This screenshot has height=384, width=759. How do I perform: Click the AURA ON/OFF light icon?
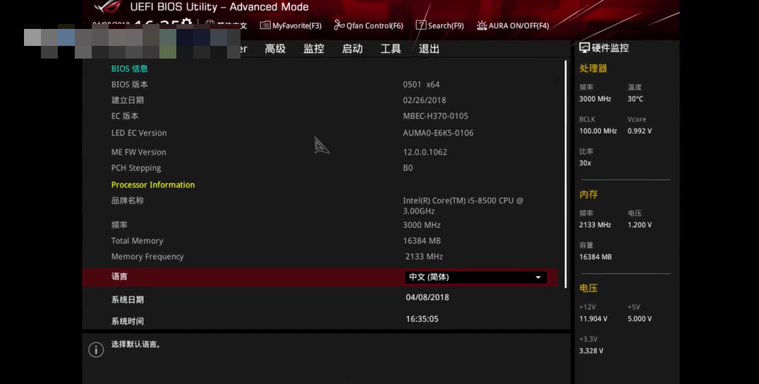[482, 25]
